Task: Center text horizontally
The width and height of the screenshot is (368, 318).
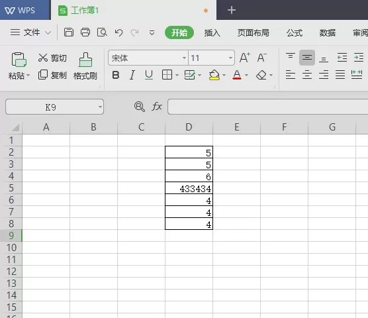Action: point(307,75)
